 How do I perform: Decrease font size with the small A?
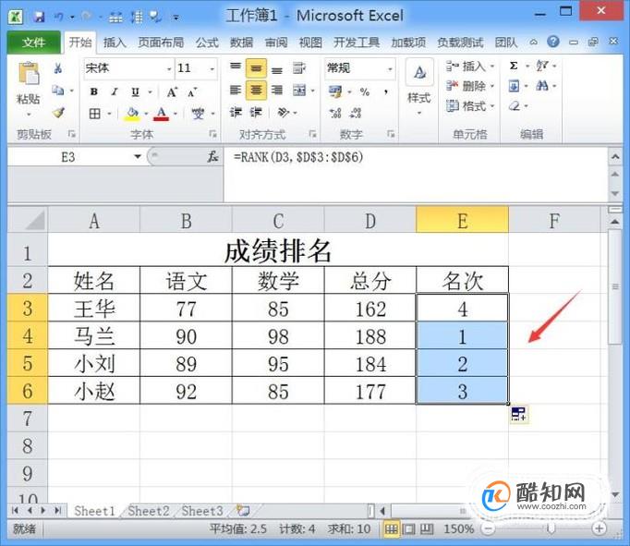coord(192,92)
